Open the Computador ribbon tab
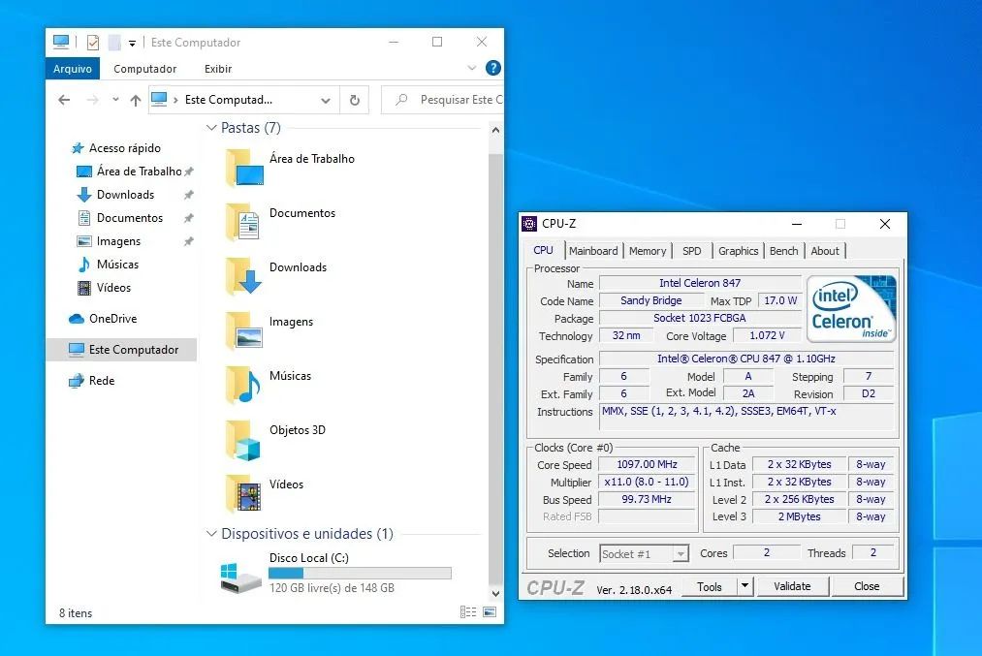The image size is (982, 656). click(145, 69)
